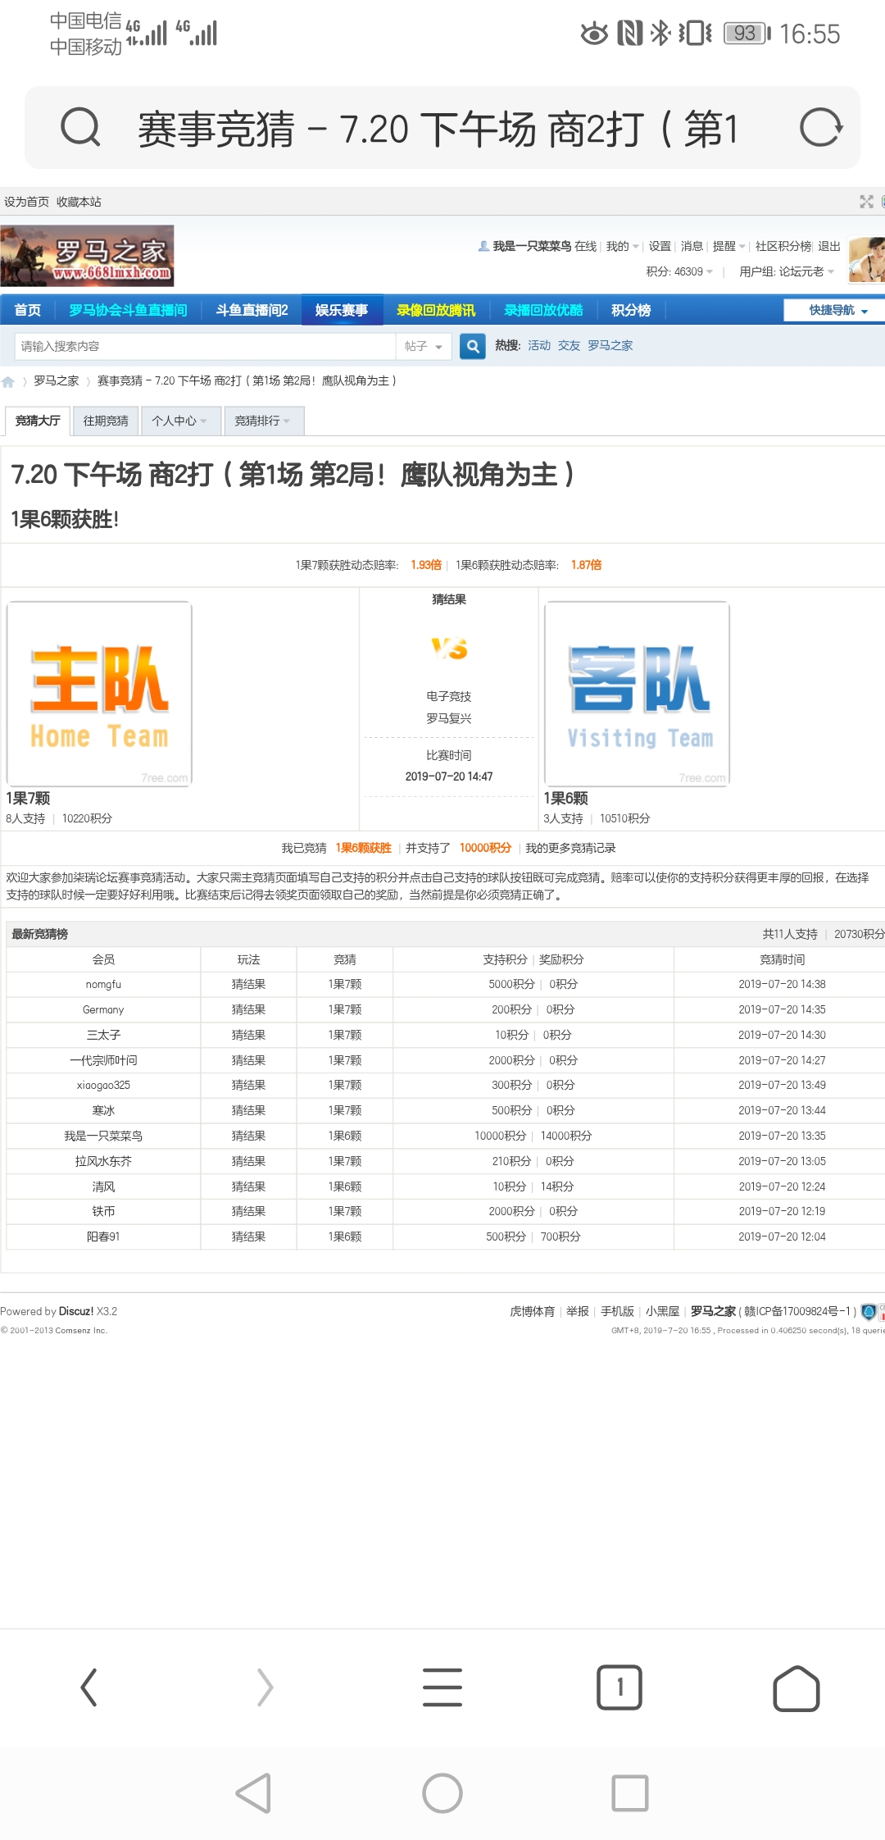The image size is (885, 1840).
Task: Open the user avatar thumbnail
Action: point(867,259)
